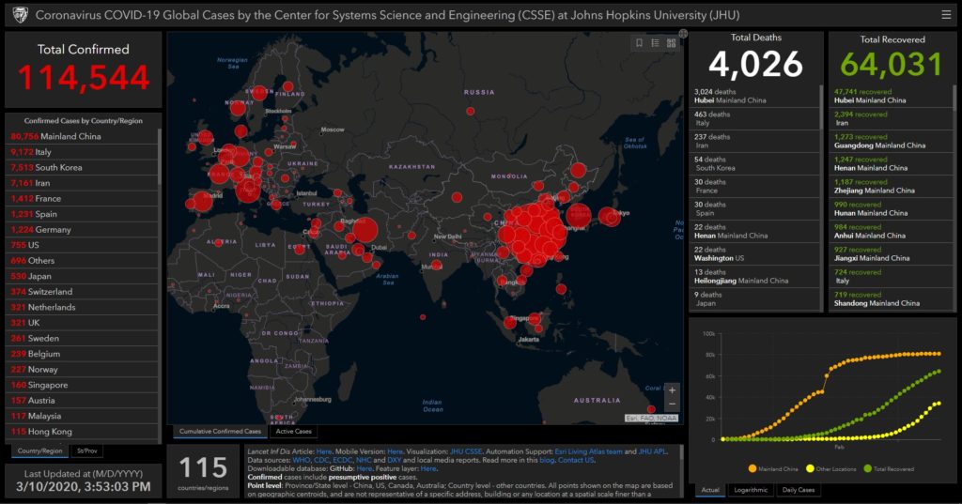Open the CDC data source link
The width and height of the screenshot is (962, 504).
click(x=321, y=460)
